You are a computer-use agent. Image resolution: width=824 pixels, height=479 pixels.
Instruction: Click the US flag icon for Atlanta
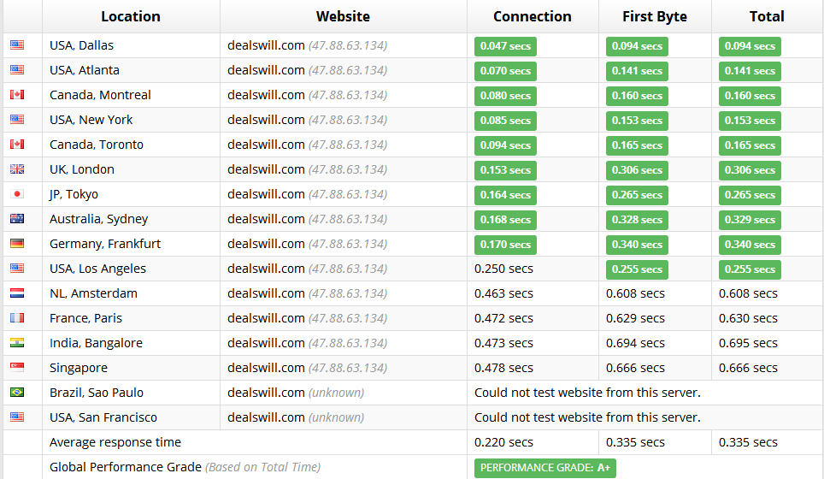(x=17, y=70)
